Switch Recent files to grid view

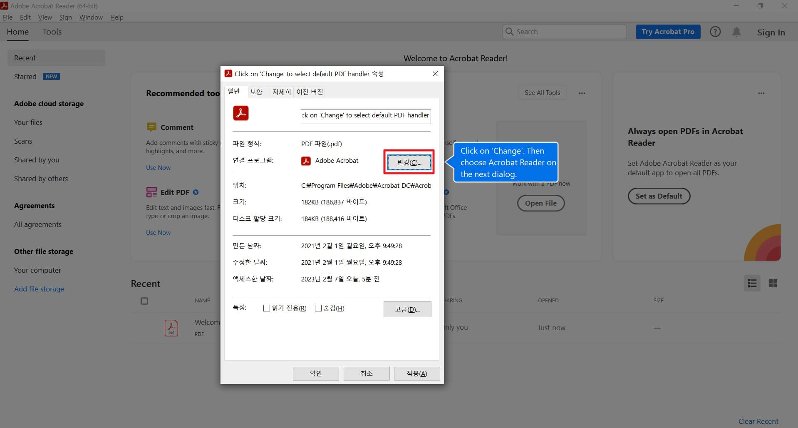[773, 283]
